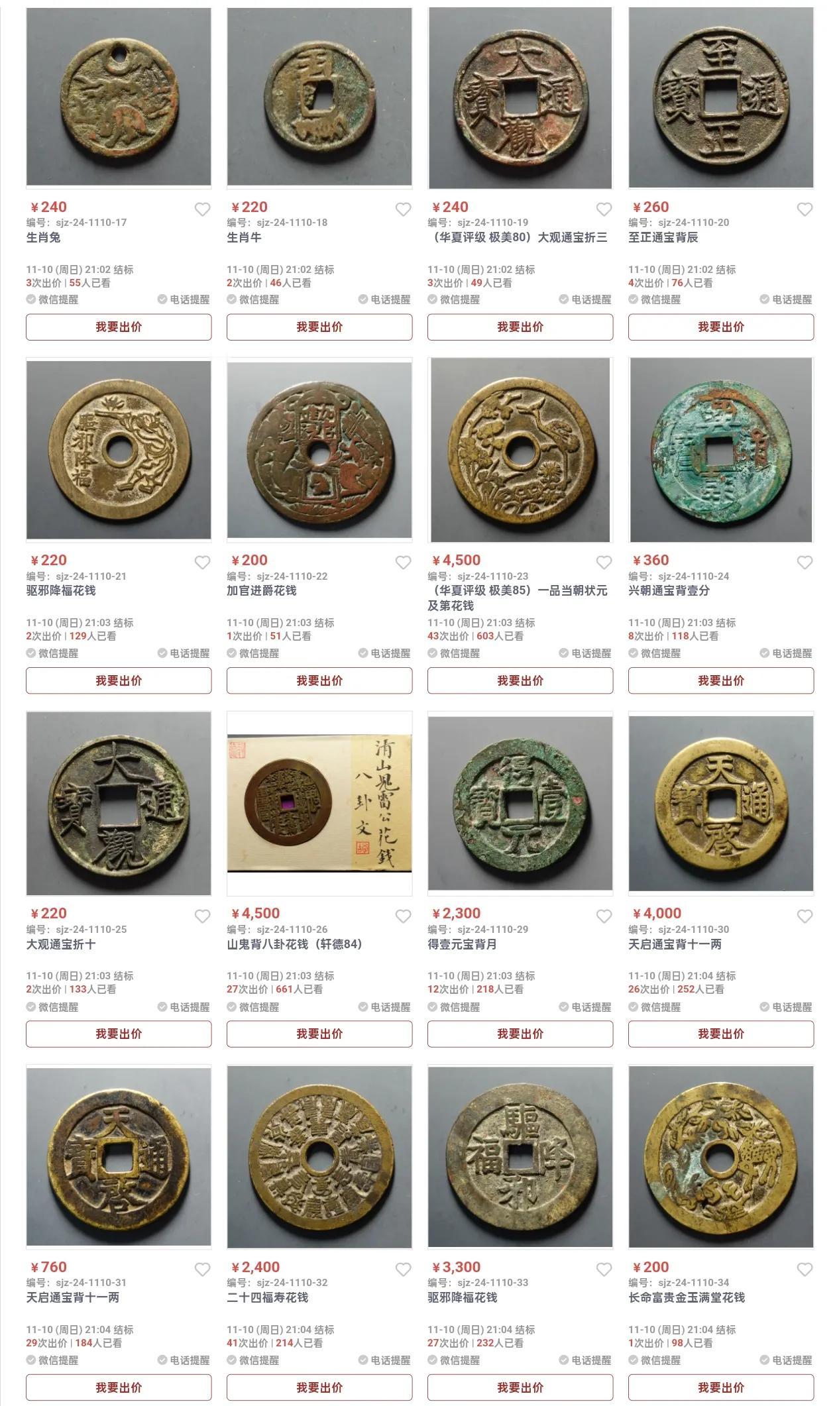
Task: Click heart icon for 至正通宝背辰 listing
Action: (805, 209)
